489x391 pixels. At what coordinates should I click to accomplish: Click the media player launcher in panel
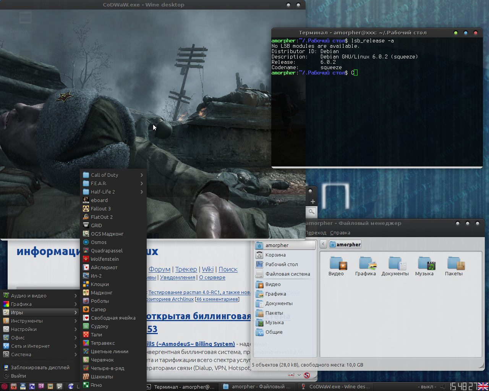click(59, 386)
